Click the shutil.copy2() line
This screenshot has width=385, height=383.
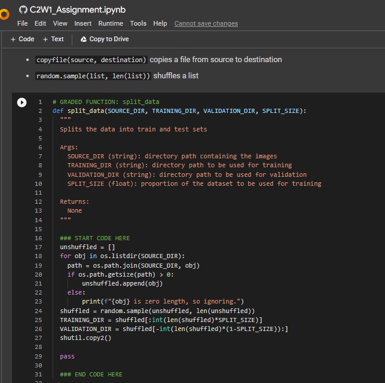click(x=85, y=338)
